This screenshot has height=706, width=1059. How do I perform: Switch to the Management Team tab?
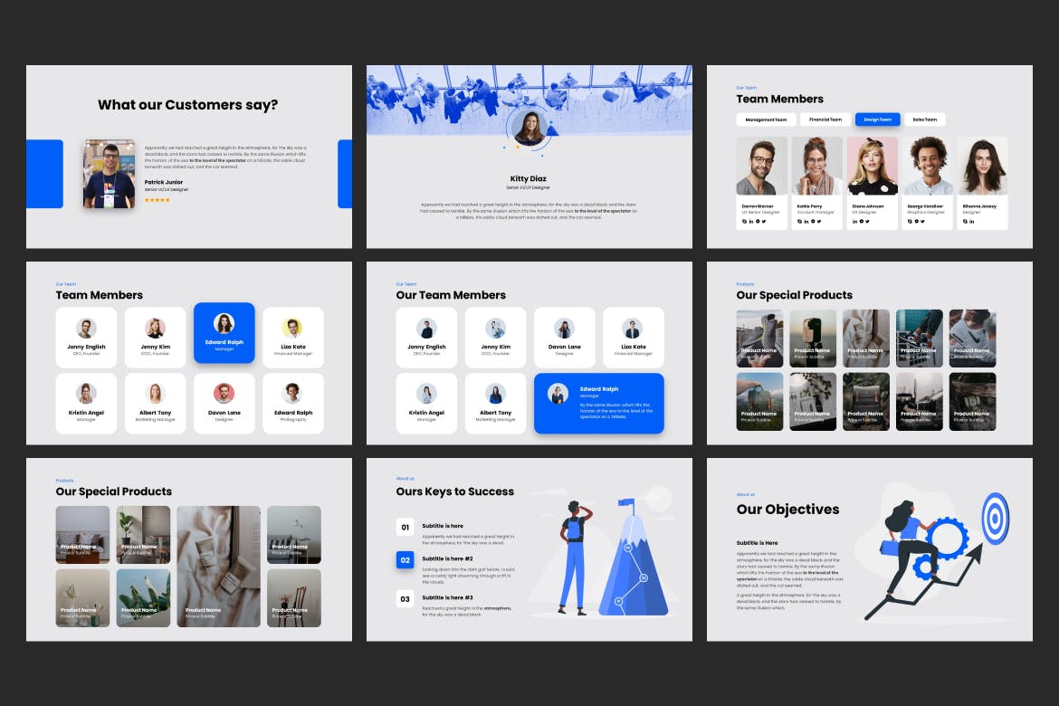[766, 119]
